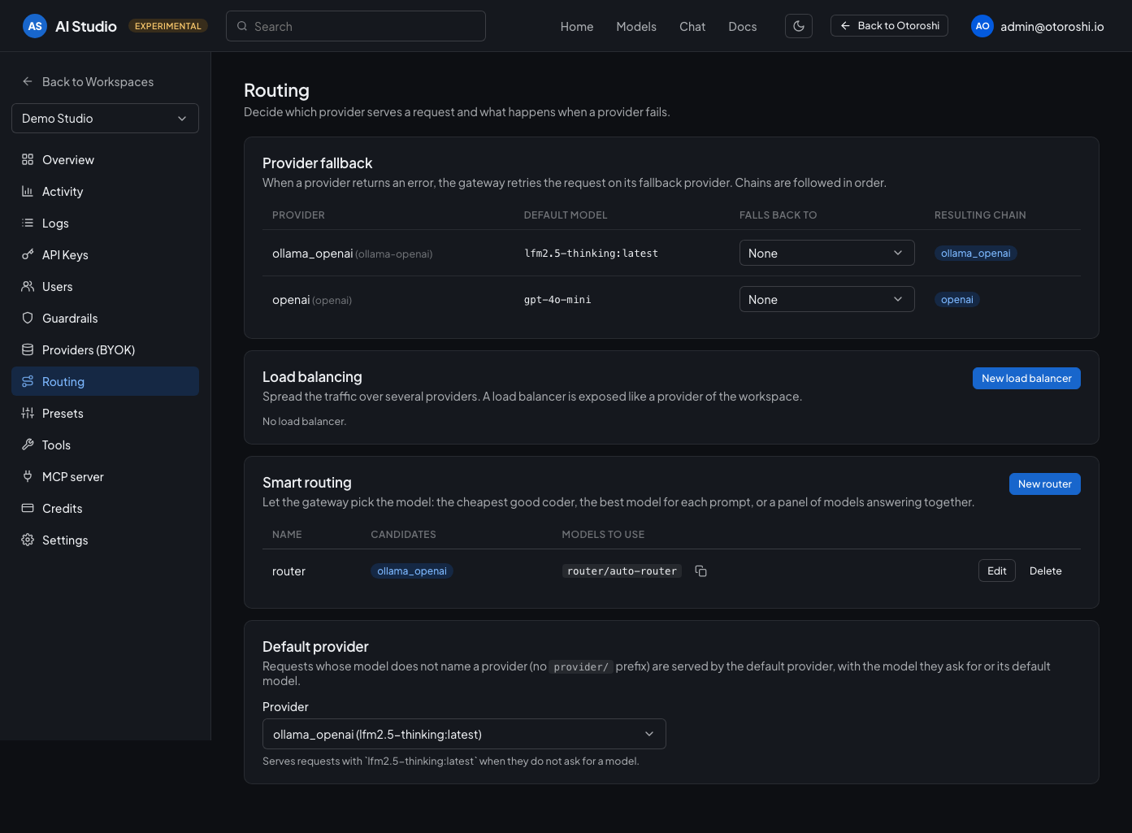Go to Overview page label
Screen dimensions: 1132x833
pyautogui.click(x=68, y=159)
